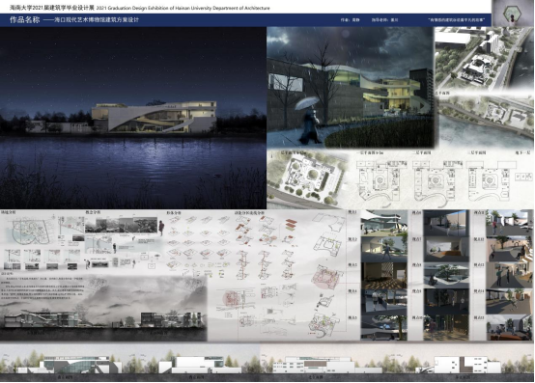
Task: Click the ground floor site plan with trees
Action: (307, 178)
